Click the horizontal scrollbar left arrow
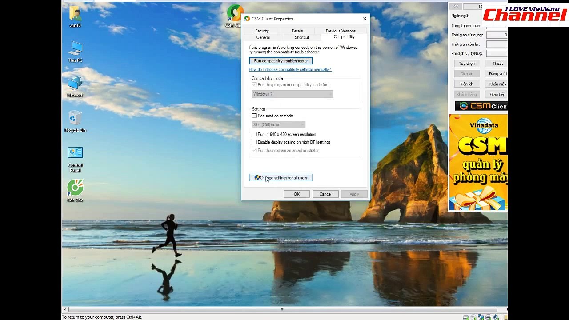The width and height of the screenshot is (569, 320). [65, 309]
